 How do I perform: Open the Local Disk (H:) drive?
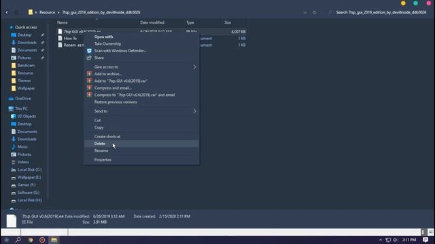(30, 200)
